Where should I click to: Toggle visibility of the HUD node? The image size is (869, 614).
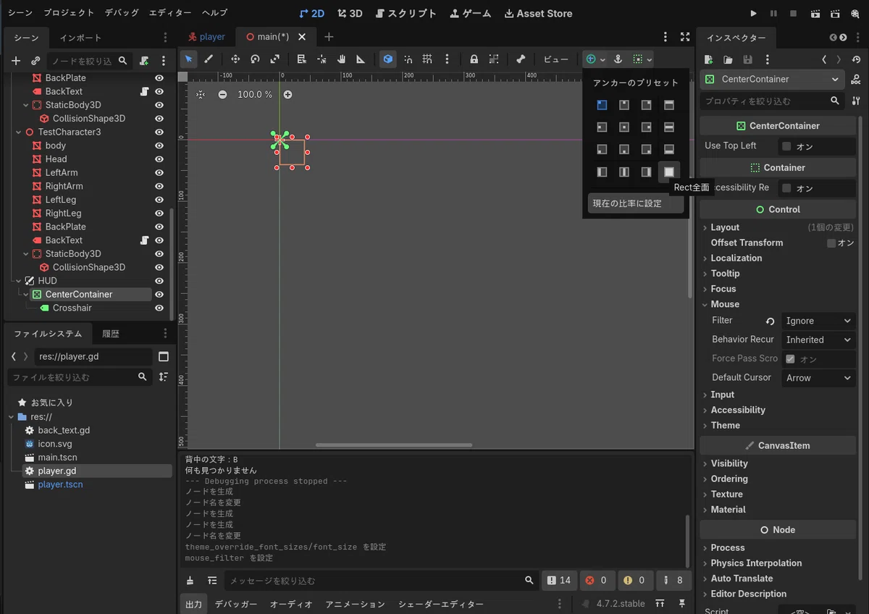(159, 281)
